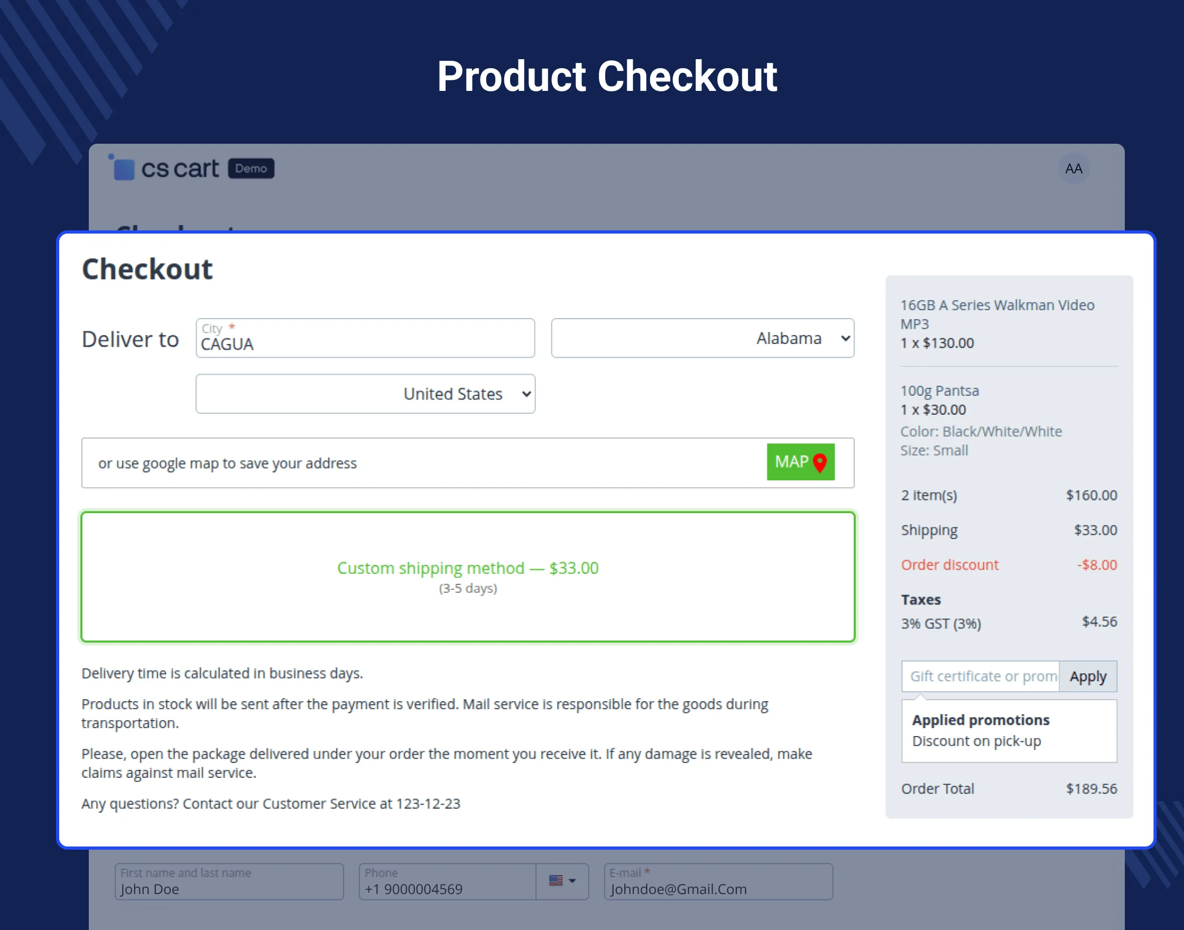Focus the gift certificate code field
The image size is (1184, 930).
tap(980, 676)
